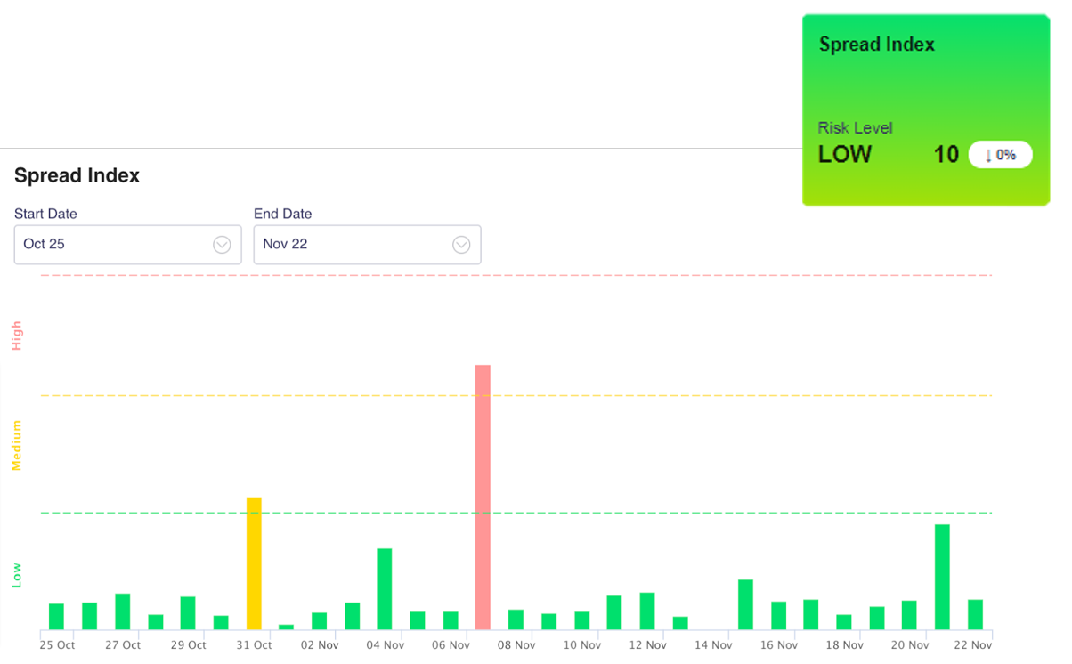Select the green bar for 02 Nov

click(x=319, y=621)
